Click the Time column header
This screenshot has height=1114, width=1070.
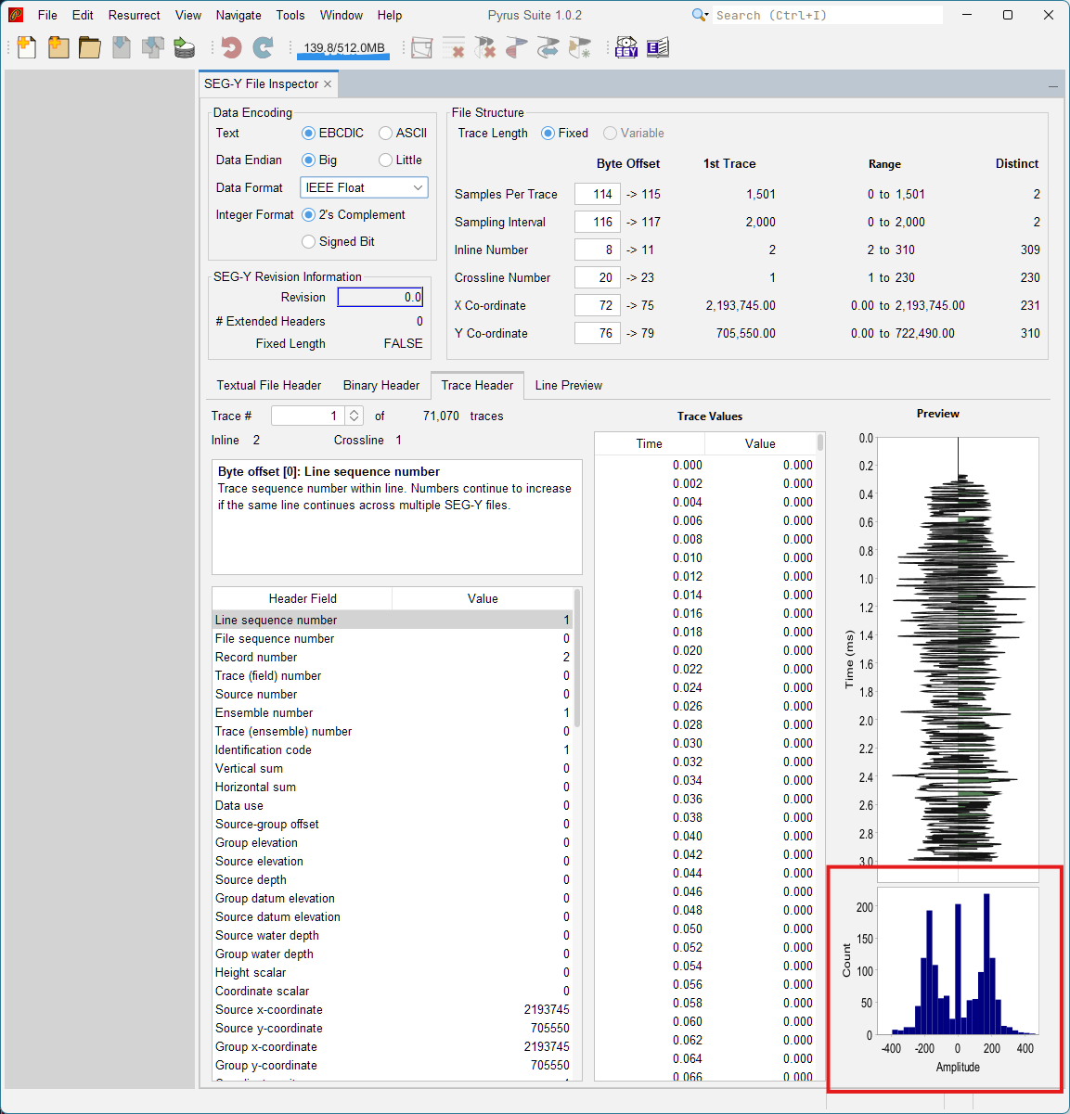tap(650, 443)
